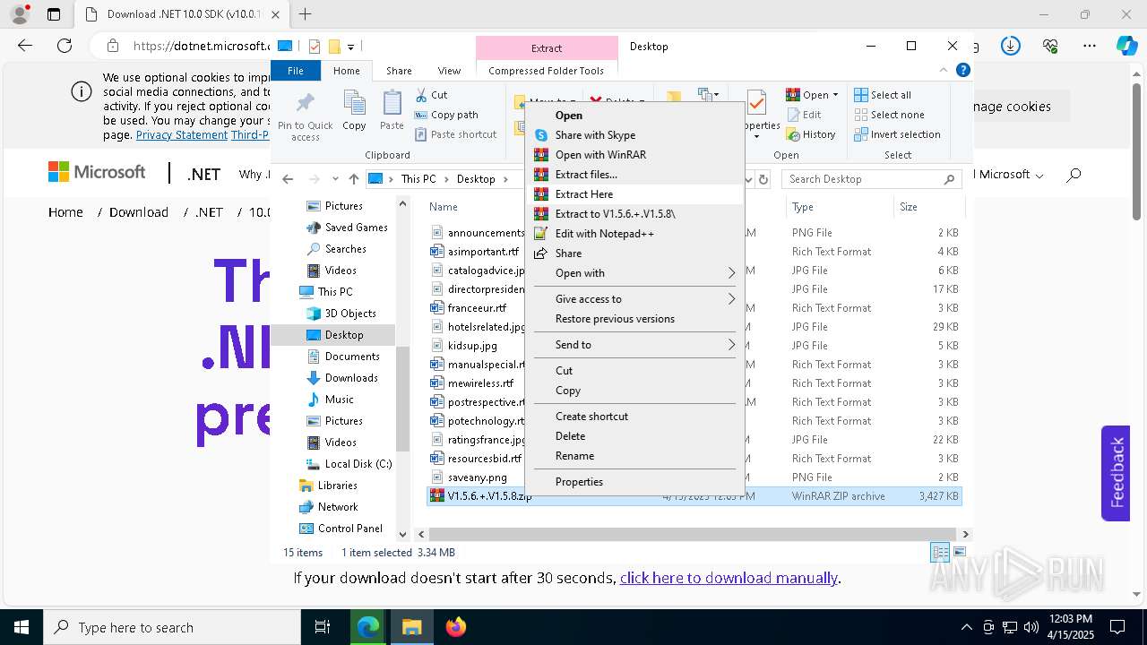This screenshot has height=645, width=1147.
Task: Open Properties from context menu
Action: 634,482
